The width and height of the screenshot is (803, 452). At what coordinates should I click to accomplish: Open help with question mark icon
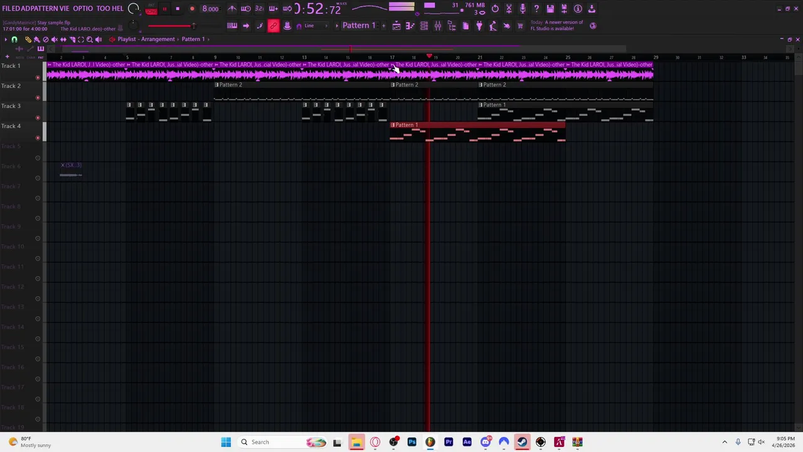click(x=536, y=9)
